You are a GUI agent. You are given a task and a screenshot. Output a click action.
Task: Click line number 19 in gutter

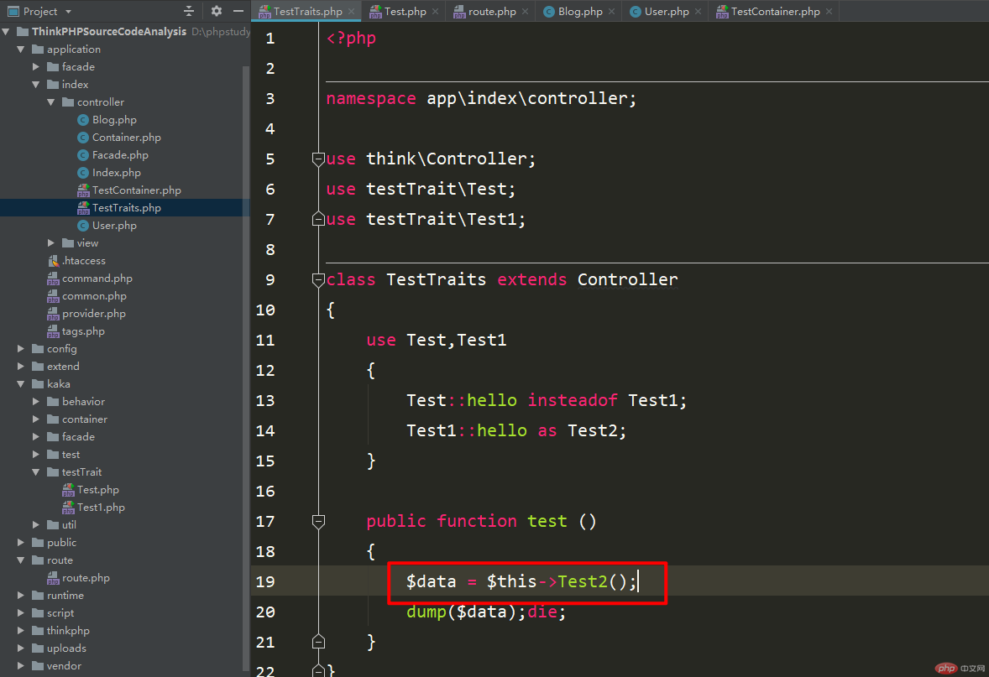(265, 581)
